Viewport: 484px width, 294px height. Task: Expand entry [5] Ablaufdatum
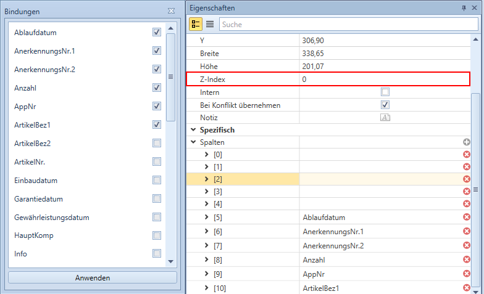[x=206, y=217]
